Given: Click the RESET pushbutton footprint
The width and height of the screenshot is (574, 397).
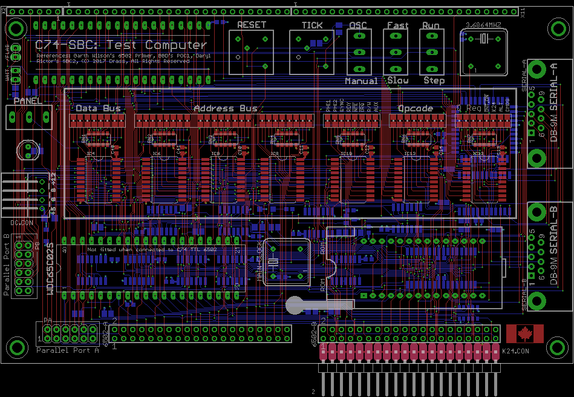Looking at the screenshot, I should pyautogui.click(x=250, y=51).
